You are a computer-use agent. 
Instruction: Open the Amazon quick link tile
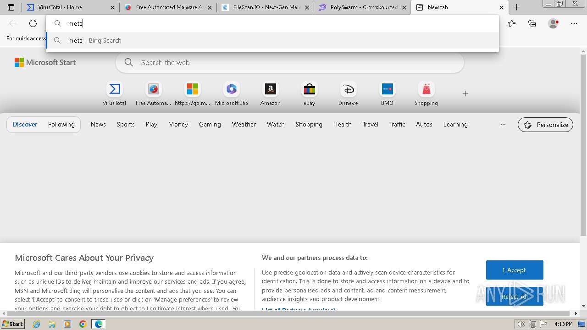coord(271,94)
